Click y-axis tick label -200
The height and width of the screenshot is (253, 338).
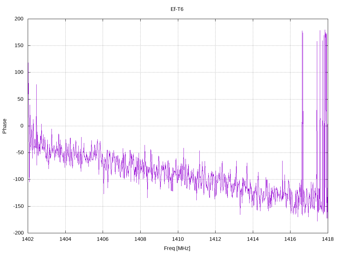(x=18, y=233)
